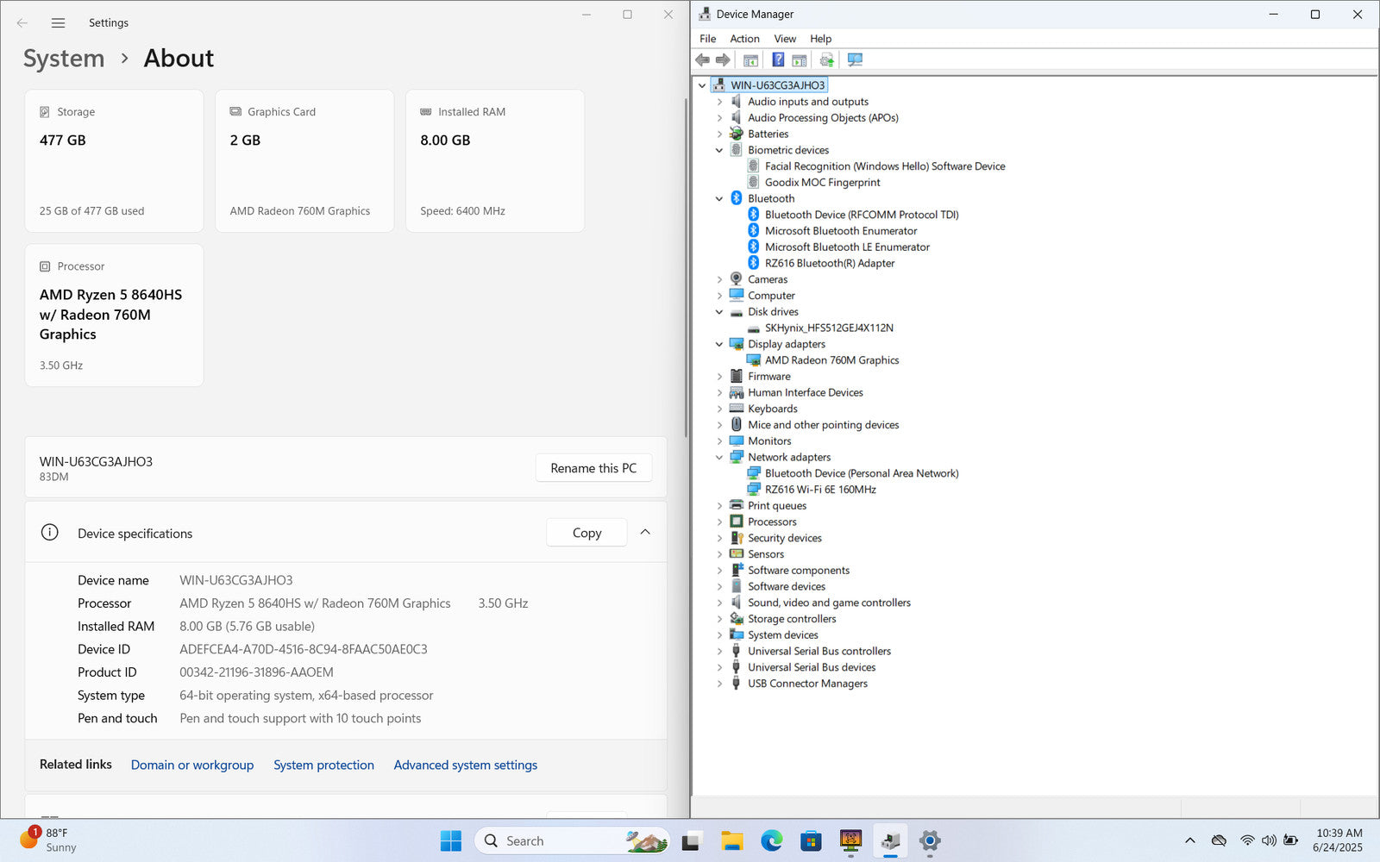Go back using the Settings back arrow
1380x862 pixels.
click(x=22, y=23)
